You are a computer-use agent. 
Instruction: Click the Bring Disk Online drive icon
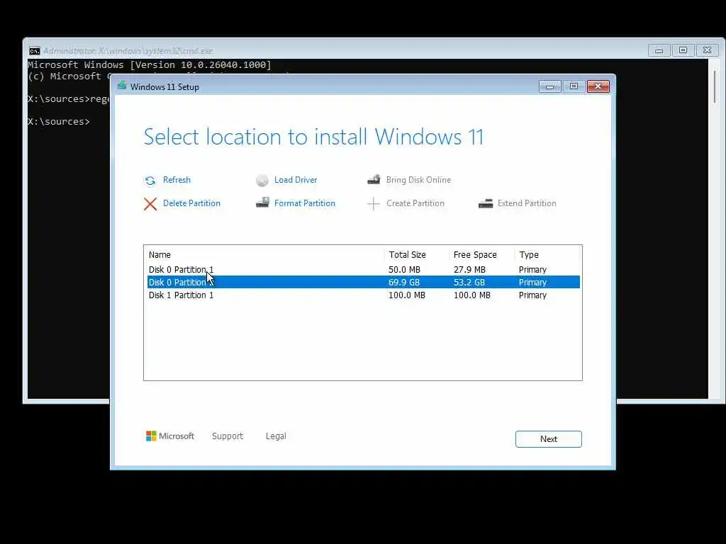374,179
